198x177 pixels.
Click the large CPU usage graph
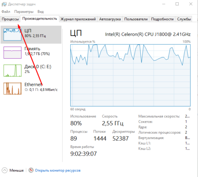[130, 75]
